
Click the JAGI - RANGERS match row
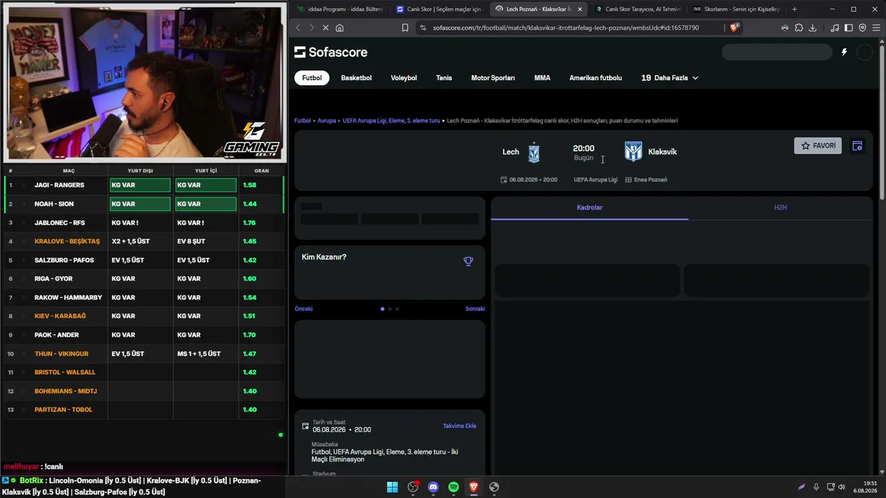tap(144, 185)
